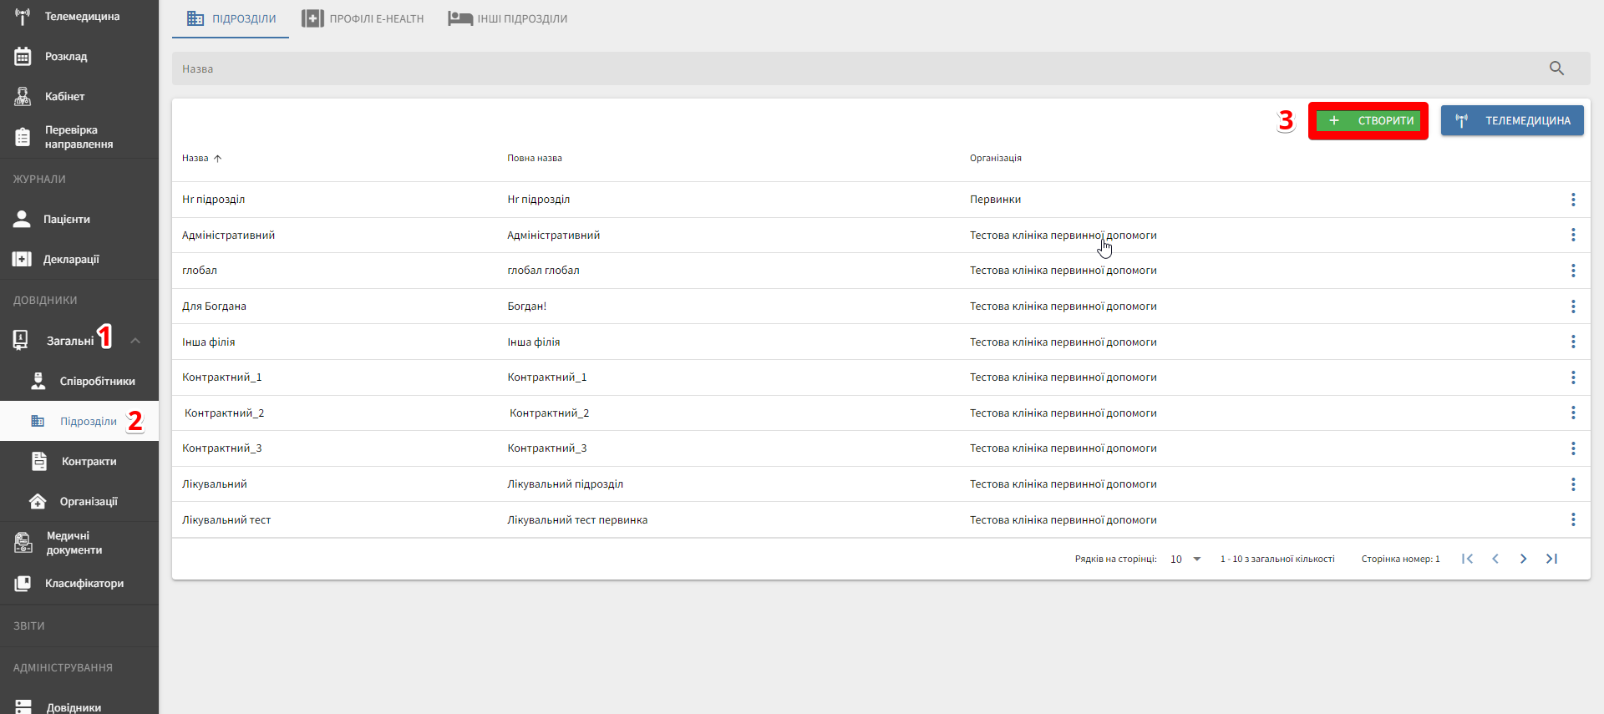Open three-dot menu for Лікувальний тест row
The image size is (1604, 714).
coord(1572,519)
